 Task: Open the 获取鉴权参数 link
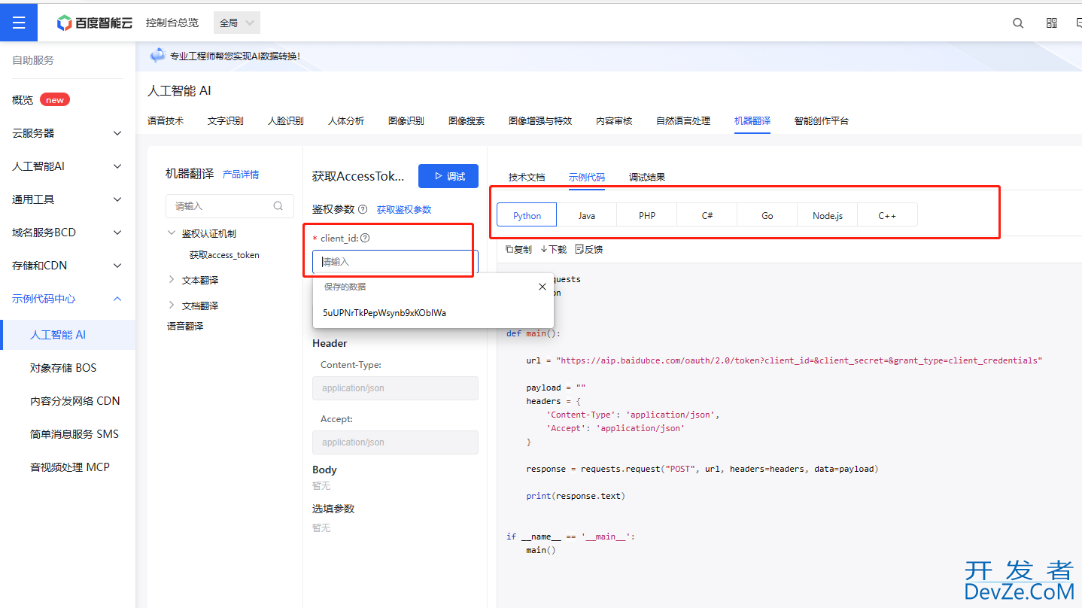[x=404, y=209]
